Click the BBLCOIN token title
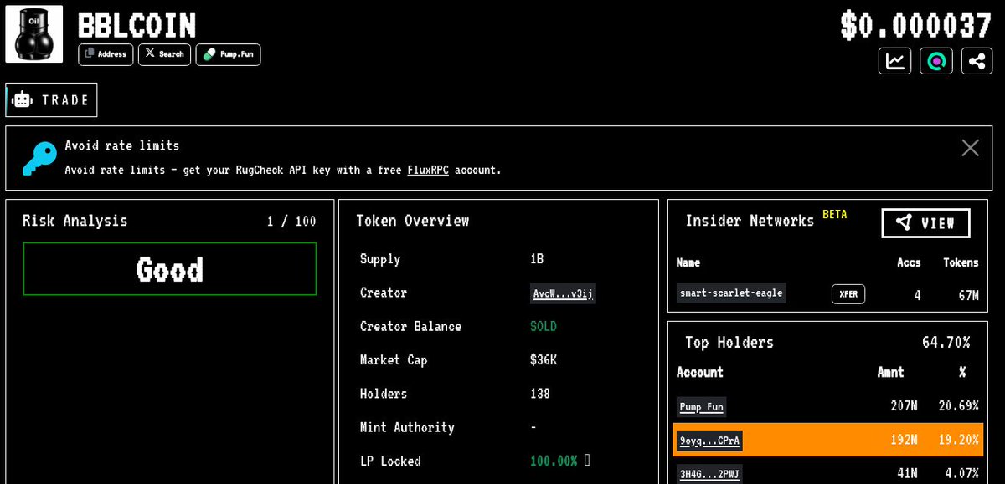 pos(137,25)
